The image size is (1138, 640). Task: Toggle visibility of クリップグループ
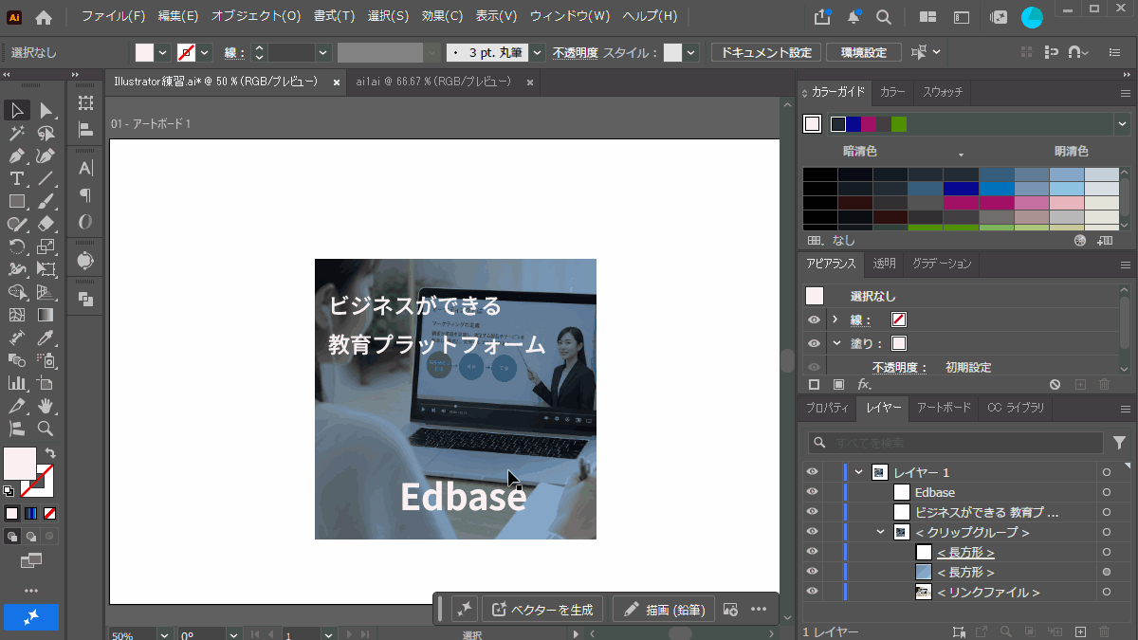point(812,532)
